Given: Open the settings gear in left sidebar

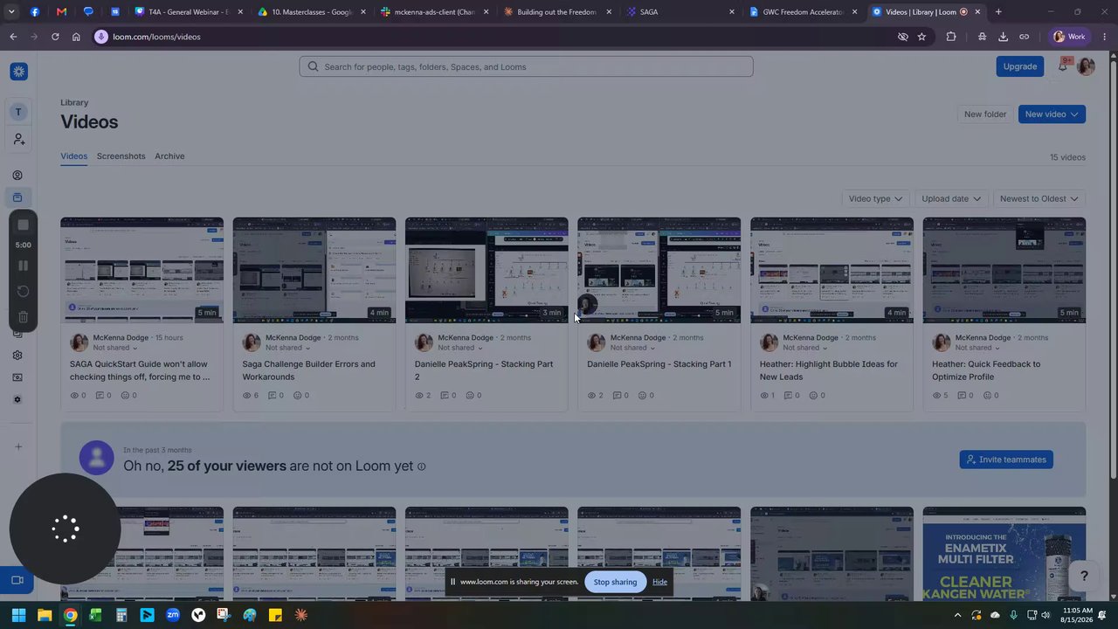Looking at the screenshot, I should [x=17, y=356].
